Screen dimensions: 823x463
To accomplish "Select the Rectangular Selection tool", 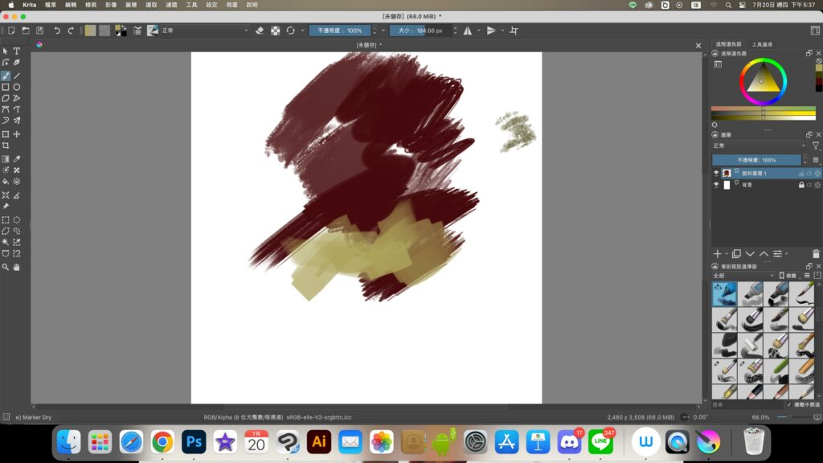I will click(x=6, y=220).
